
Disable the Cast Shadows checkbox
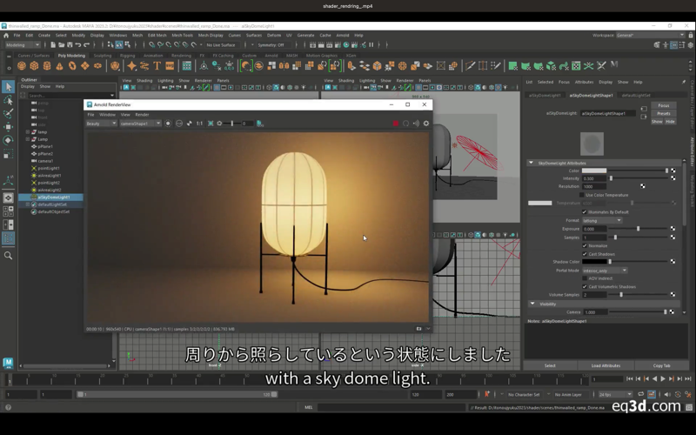coord(585,253)
